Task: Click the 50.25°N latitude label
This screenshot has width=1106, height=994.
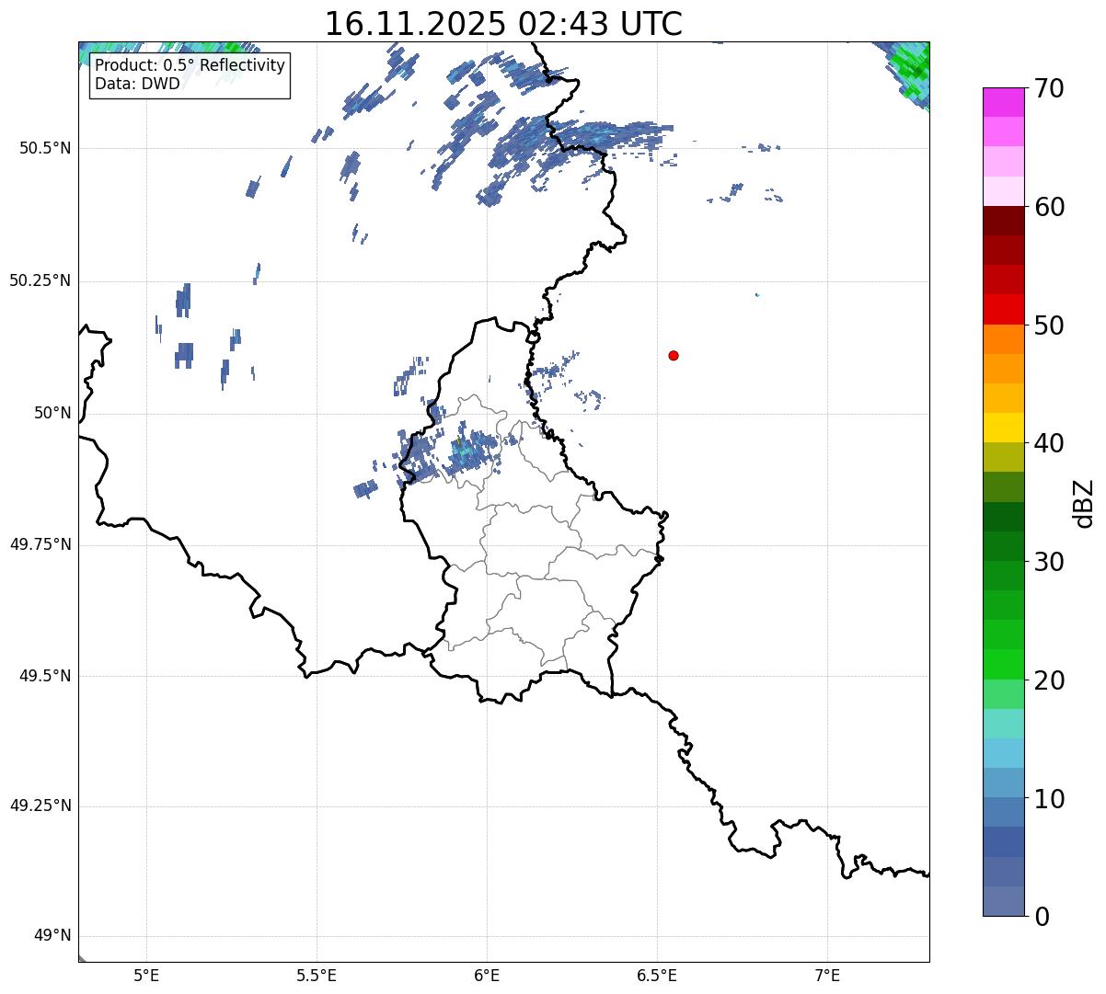Action: pos(40,280)
